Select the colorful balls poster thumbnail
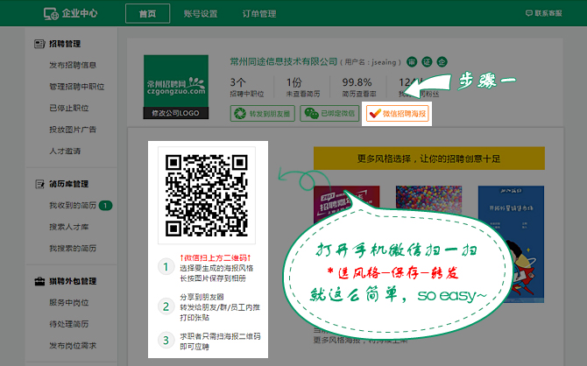 click(x=428, y=200)
